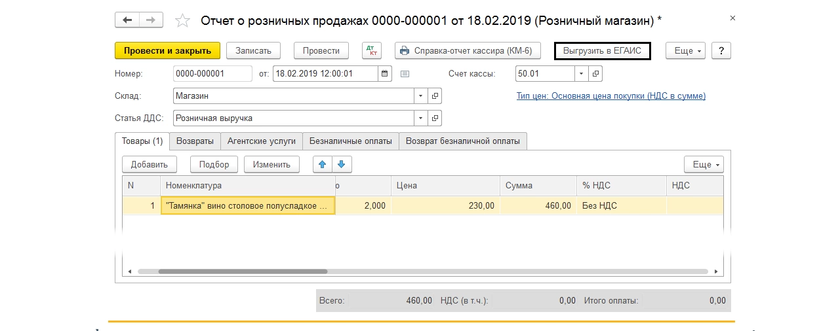This screenshot has height=331, width=840.
Task: Open the Безналичные оплаты tab
Action: (x=350, y=141)
